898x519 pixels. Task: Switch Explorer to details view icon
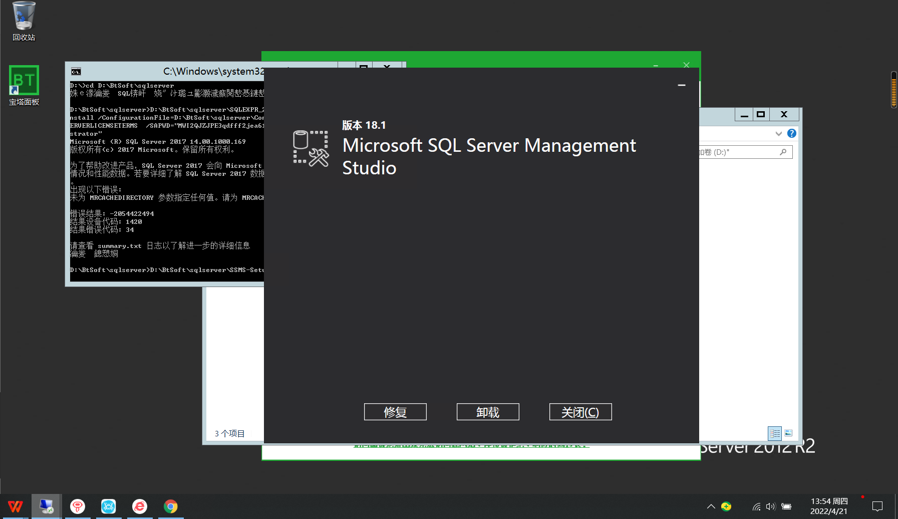pyautogui.click(x=775, y=433)
